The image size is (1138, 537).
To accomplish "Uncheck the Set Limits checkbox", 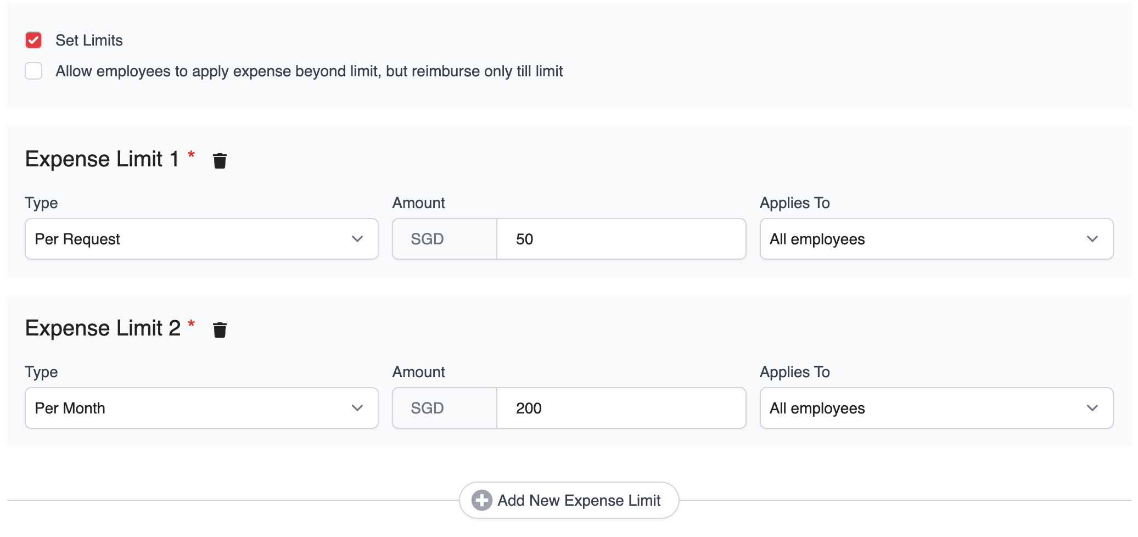I will pos(33,40).
